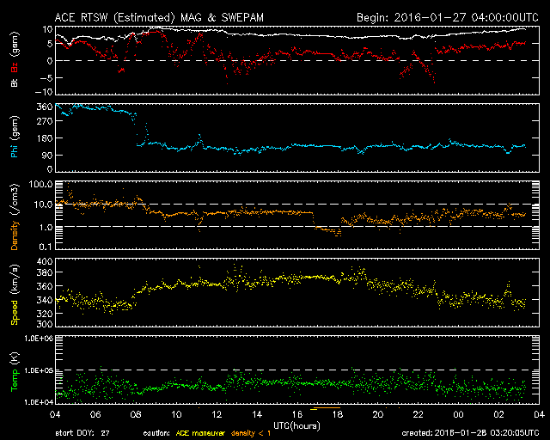Click the '300' tick on the Speed axis

coord(45,323)
